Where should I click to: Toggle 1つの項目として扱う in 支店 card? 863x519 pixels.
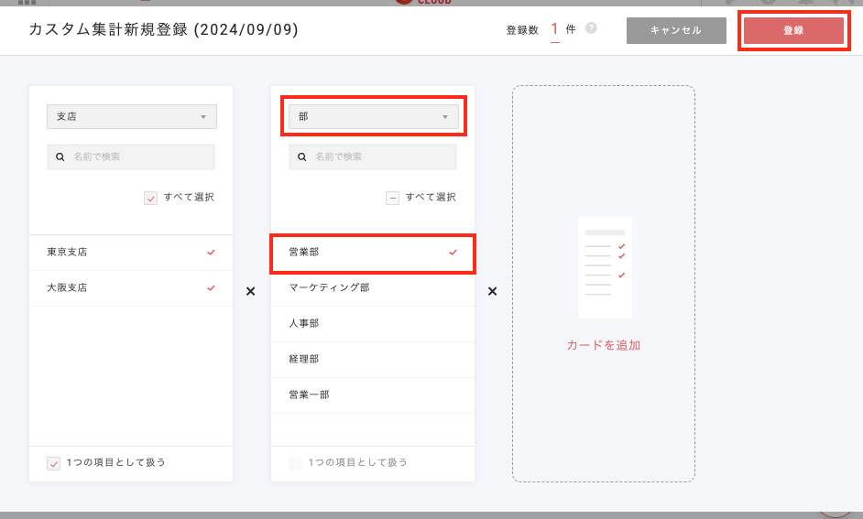(x=53, y=463)
